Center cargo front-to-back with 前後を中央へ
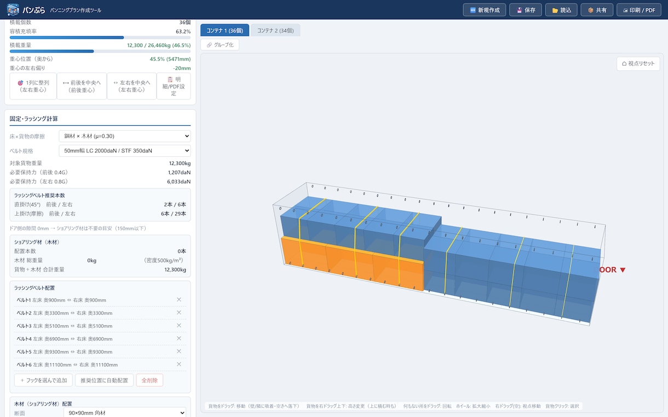The height and width of the screenshot is (417, 668). 82,86
